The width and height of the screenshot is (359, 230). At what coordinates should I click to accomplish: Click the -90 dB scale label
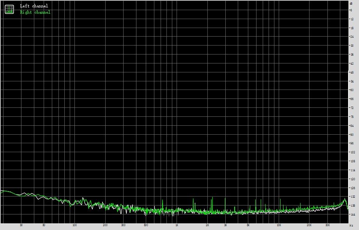(x=352, y=135)
